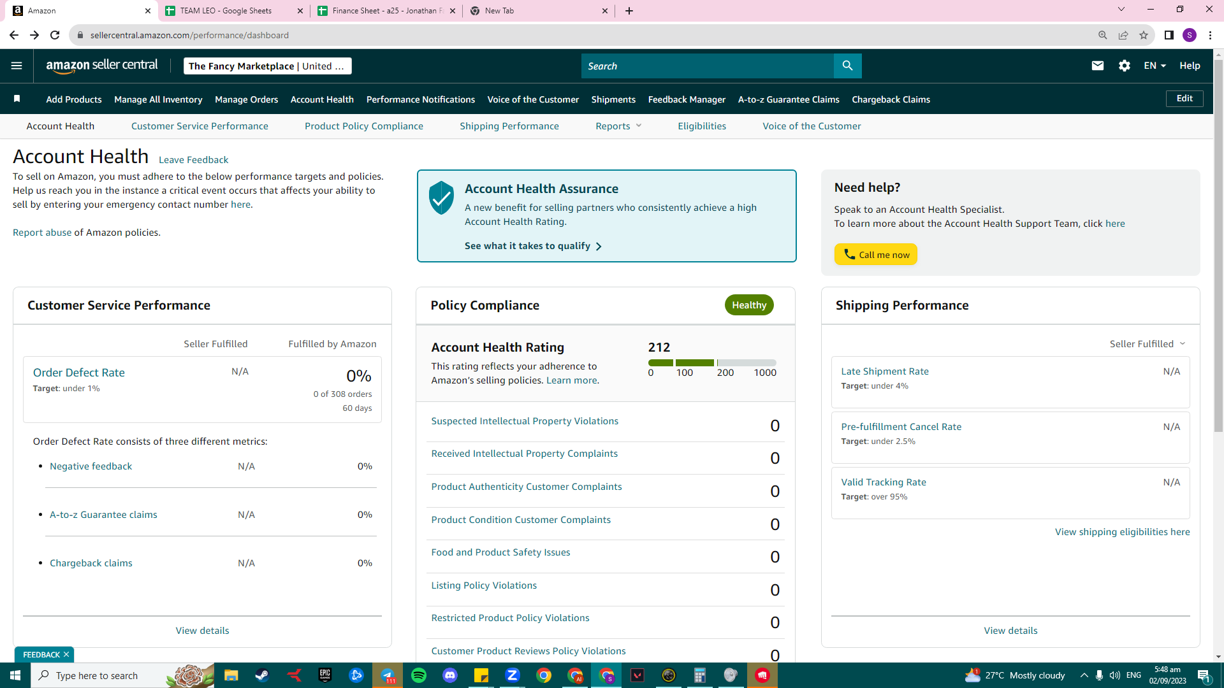Switch to TEAM LEO Google Sheets tab
The height and width of the screenshot is (688, 1224).
234,11
